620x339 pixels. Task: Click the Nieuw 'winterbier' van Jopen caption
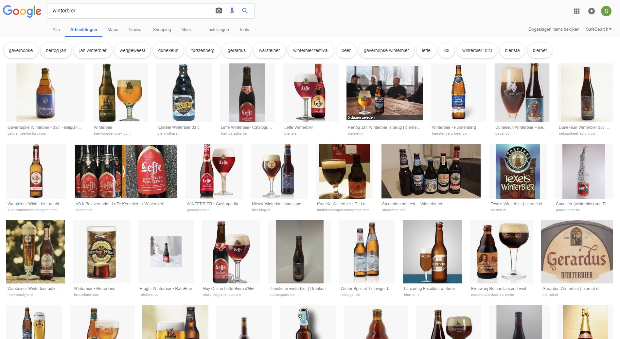pyautogui.click(x=278, y=204)
